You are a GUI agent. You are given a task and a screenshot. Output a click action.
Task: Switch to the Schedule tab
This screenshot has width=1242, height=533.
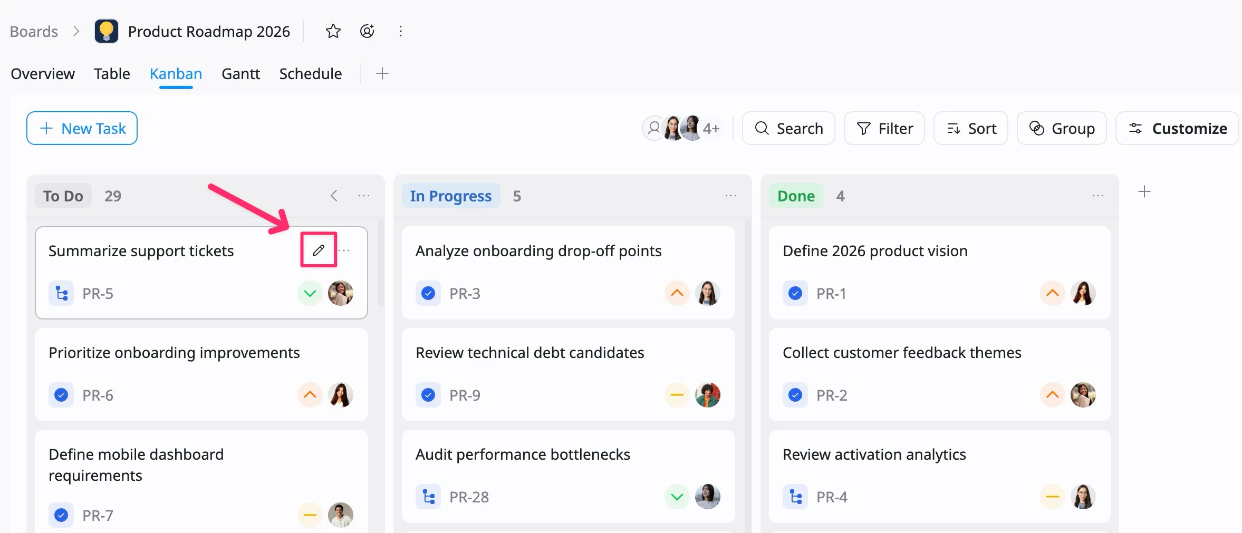(x=311, y=74)
